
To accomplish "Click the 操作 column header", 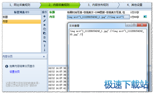I will 44,12.
